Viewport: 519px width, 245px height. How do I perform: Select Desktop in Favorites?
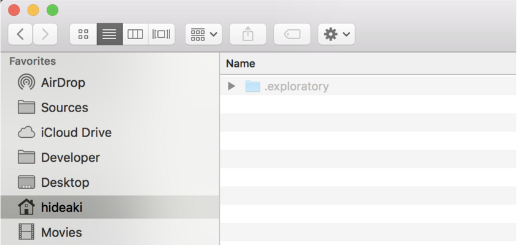click(64, 183)
